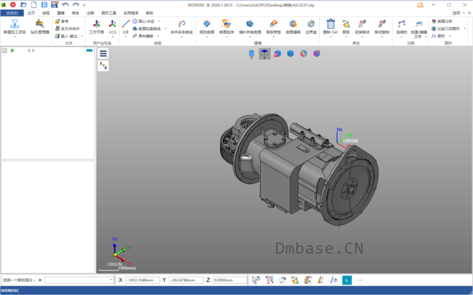Expand the Input-Output (输入-输出) dropdown arrow

(x=82, y=36)
